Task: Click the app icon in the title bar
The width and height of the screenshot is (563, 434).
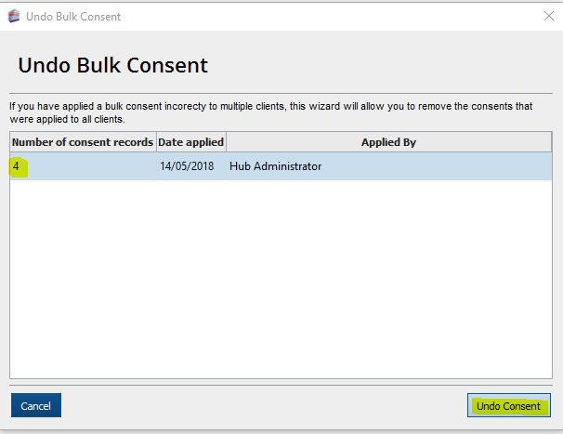Action: (14, 16)
